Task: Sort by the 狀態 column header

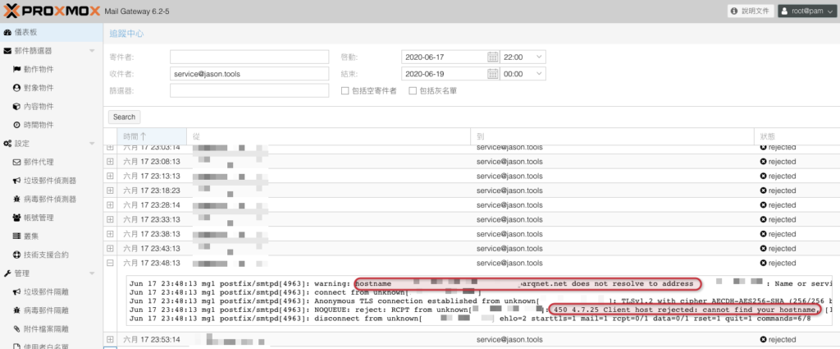Action: point(797,136)
